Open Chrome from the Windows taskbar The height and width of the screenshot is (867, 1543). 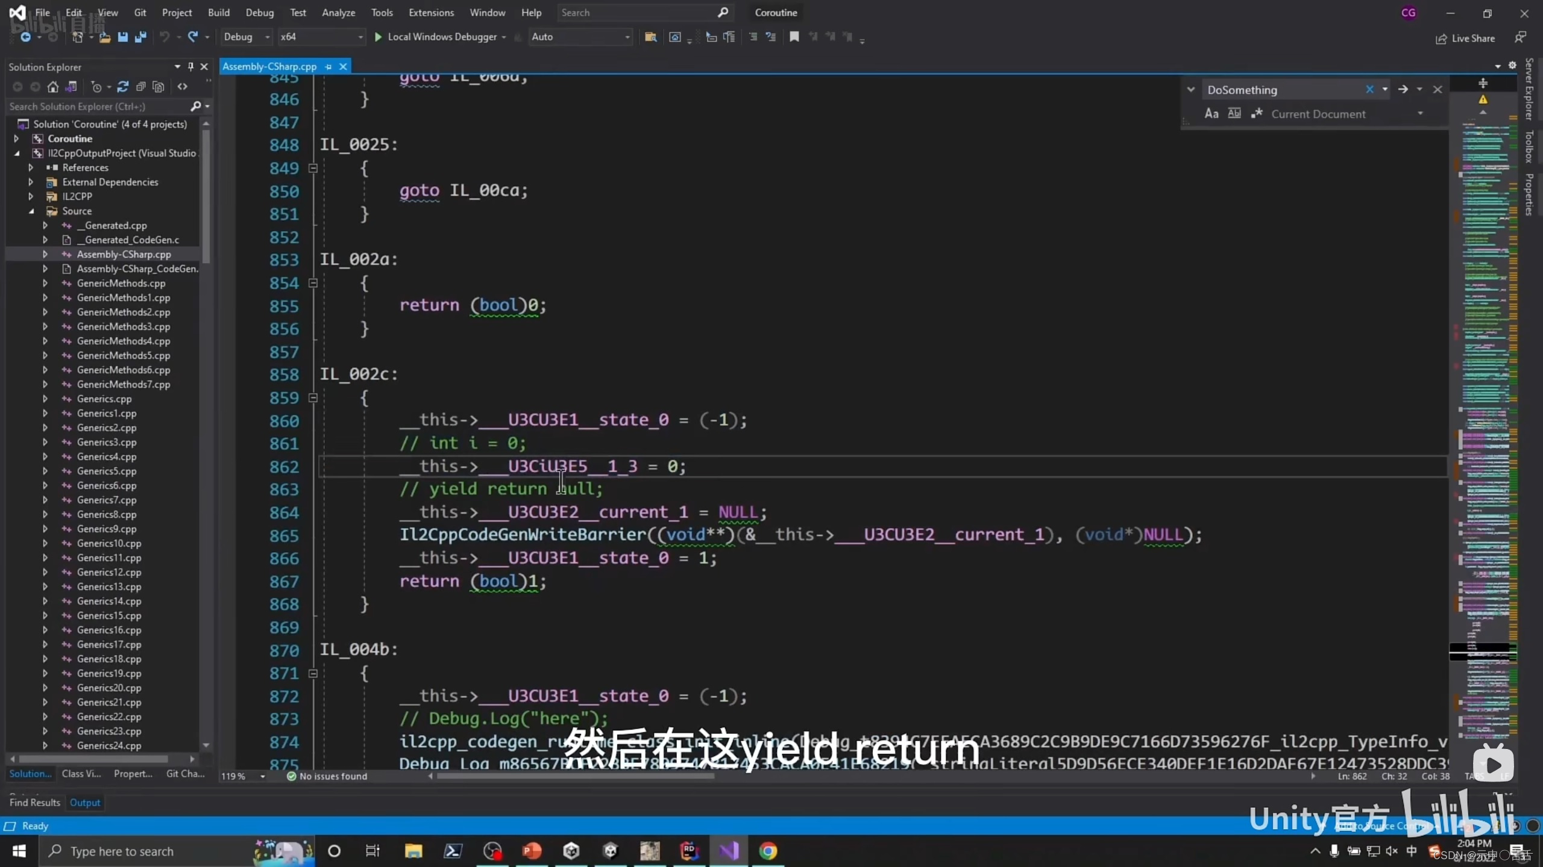pos(768,851)
